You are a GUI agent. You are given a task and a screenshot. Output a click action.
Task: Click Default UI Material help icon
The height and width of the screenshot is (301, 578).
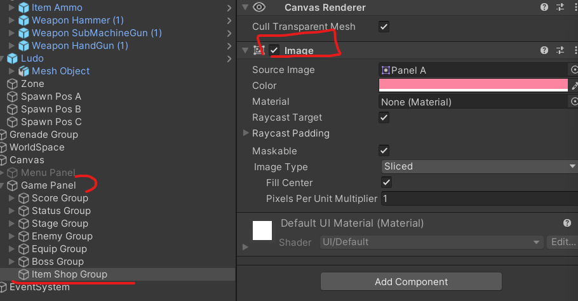[x=567, y=224]
